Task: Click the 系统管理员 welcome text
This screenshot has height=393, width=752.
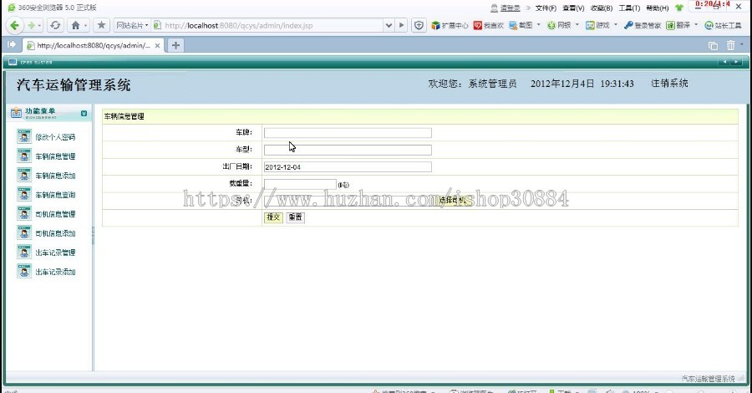Action: 492,84
